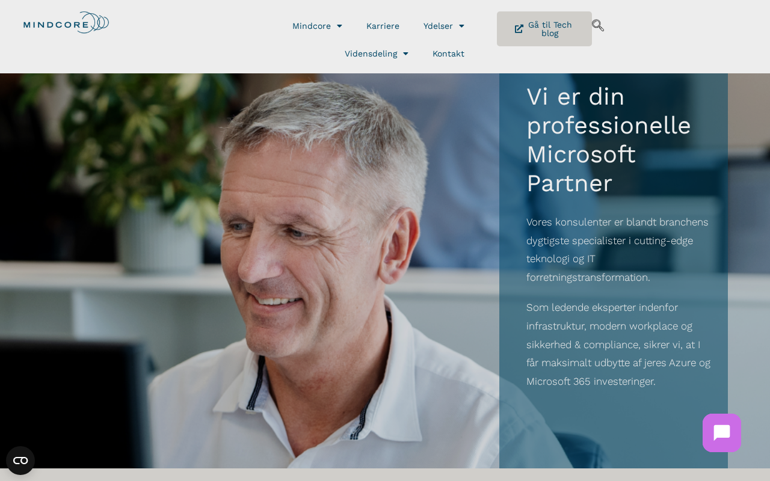Select the Vidensdeling menu label

(x=371, y=54)
